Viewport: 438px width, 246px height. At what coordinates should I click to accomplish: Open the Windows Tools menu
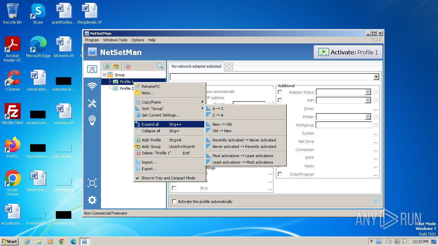click(x=115, y=40)
